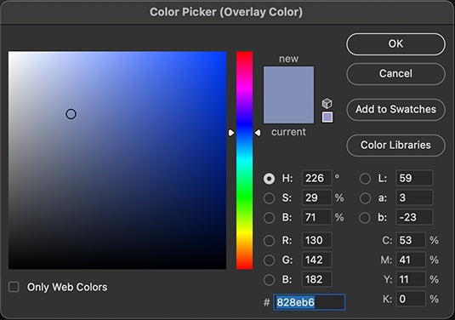Click the K black field showing 0
Image resolution: width=455 pixels, height=320 pixels.
(x=411, y=299)
